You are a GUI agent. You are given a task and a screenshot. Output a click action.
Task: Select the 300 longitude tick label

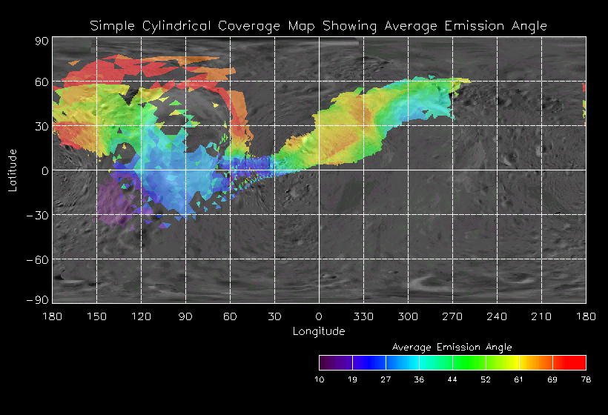click(408, 316)
